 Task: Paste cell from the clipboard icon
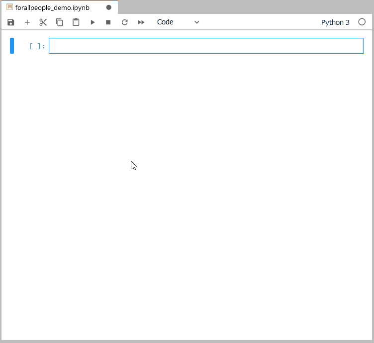coord(76,22)
